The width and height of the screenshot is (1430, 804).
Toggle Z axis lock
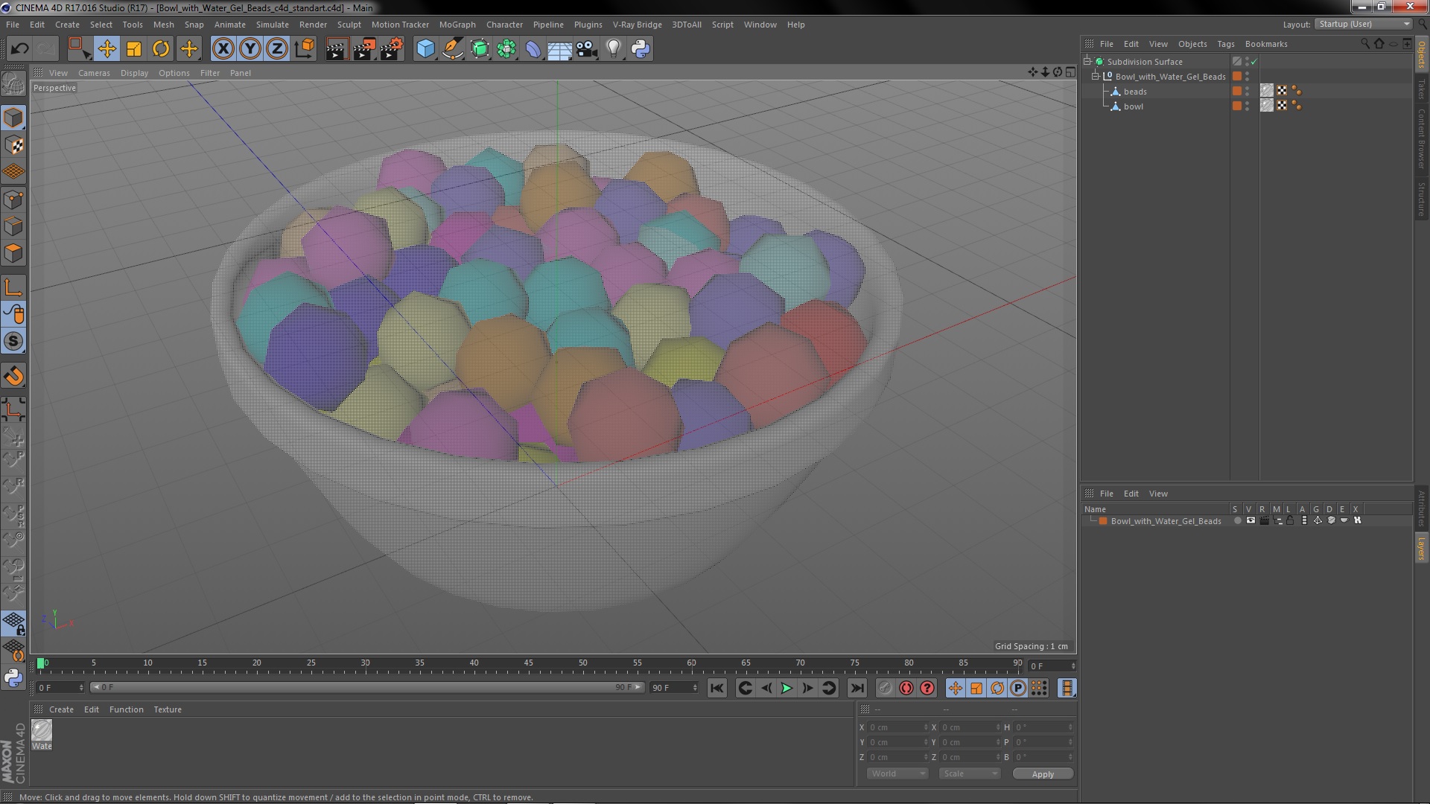(x=277, y=49)
